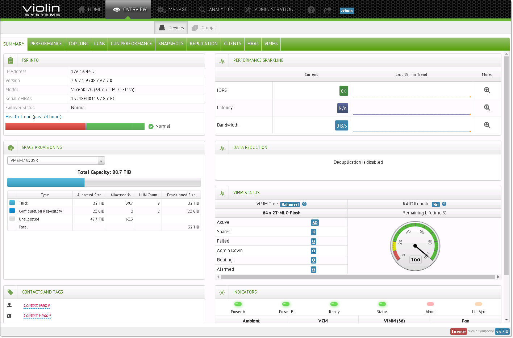Click the Health Trend color bar
This screenshot has width=513, height=338.
[x=75, y=126]
